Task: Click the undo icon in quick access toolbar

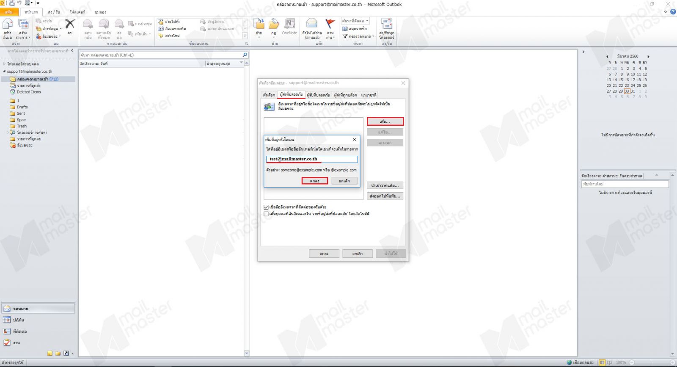Action: point(19,3)
